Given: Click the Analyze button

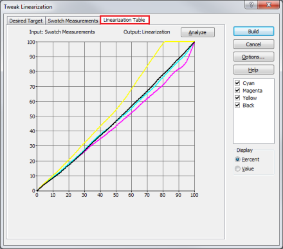Looking at the screenshot, I should click(x=197, y=32).
